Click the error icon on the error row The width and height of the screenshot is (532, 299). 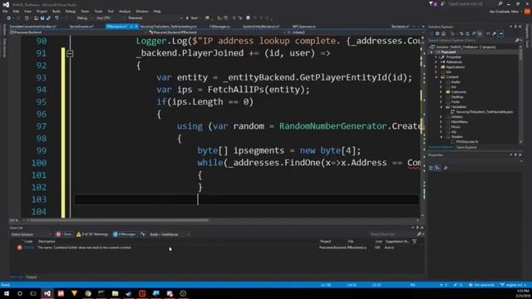tap(20, 248)
